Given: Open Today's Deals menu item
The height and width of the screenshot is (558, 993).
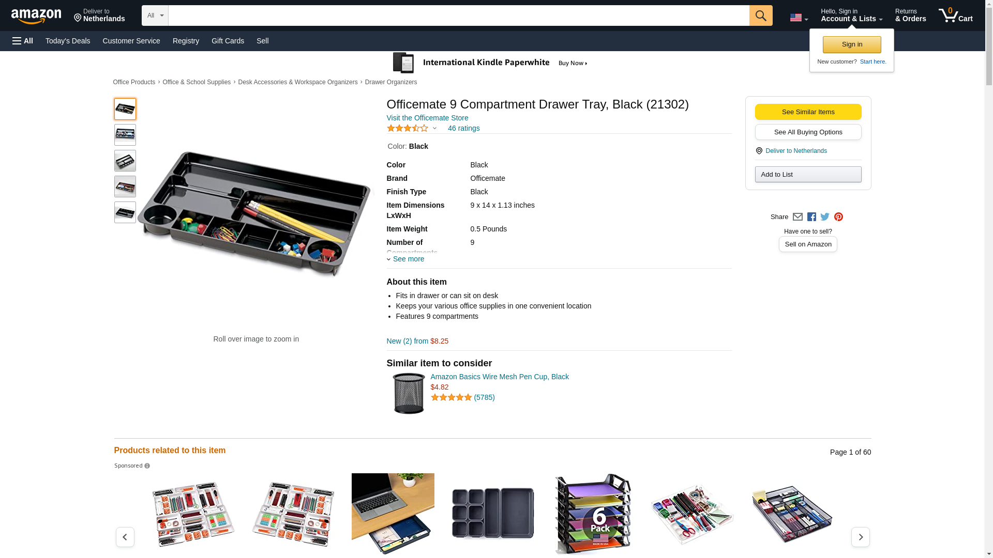Looking at the screenshot, I should 68,41.
